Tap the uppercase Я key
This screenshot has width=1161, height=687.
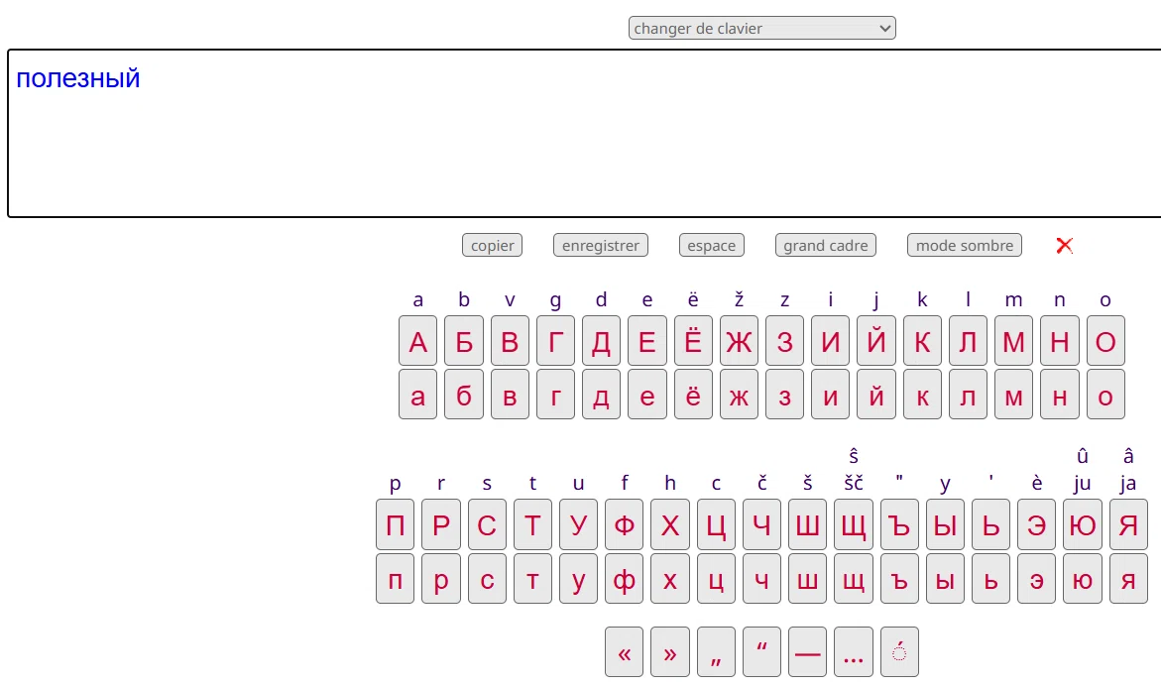(1128, 524)
